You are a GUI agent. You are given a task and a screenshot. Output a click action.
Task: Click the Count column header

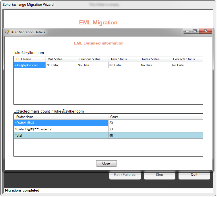click(155, 117)
